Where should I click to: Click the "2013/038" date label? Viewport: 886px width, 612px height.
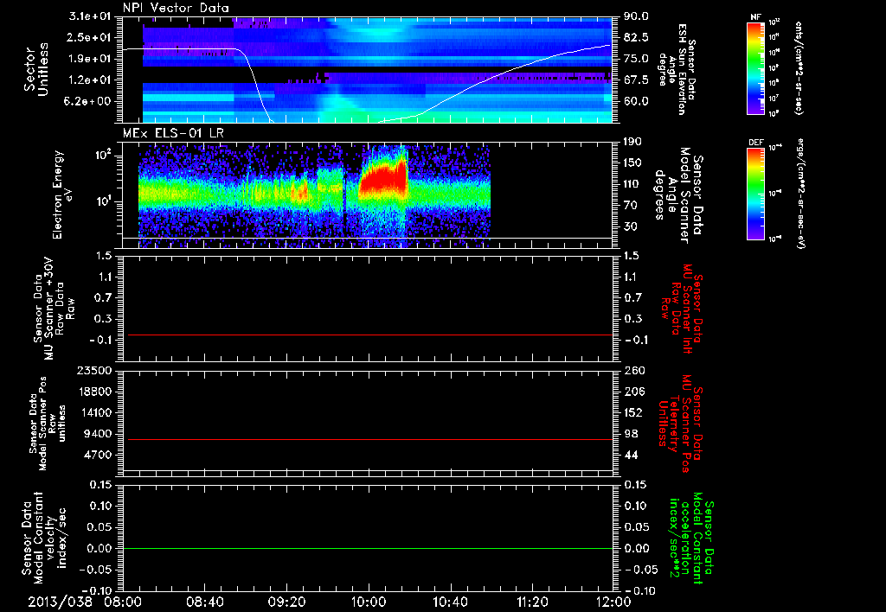(x=61, y=602)
